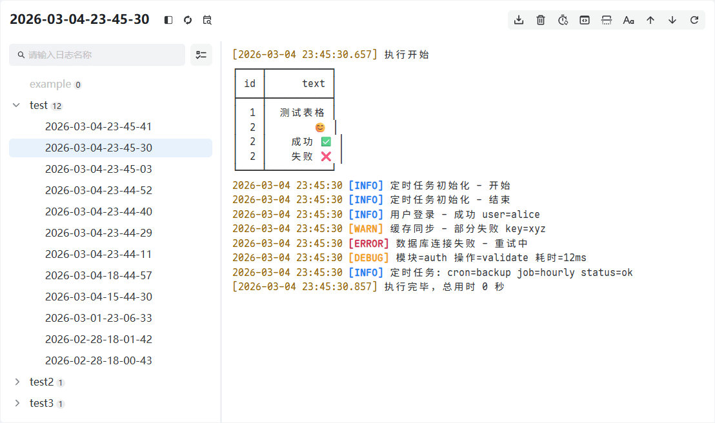This screenshot has height=423, width=715.
Task: Collapse the test folder
Action: [x=17, y=105]
